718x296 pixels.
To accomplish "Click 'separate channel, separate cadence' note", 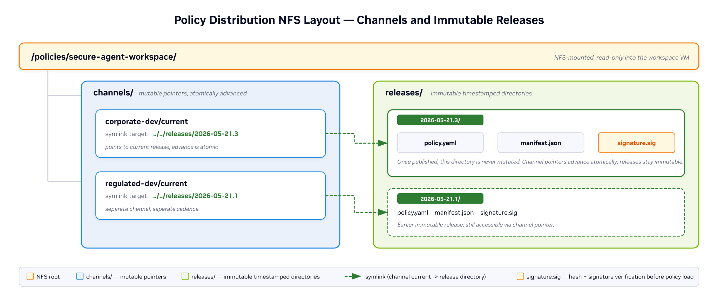I will [x=152, y=209].
